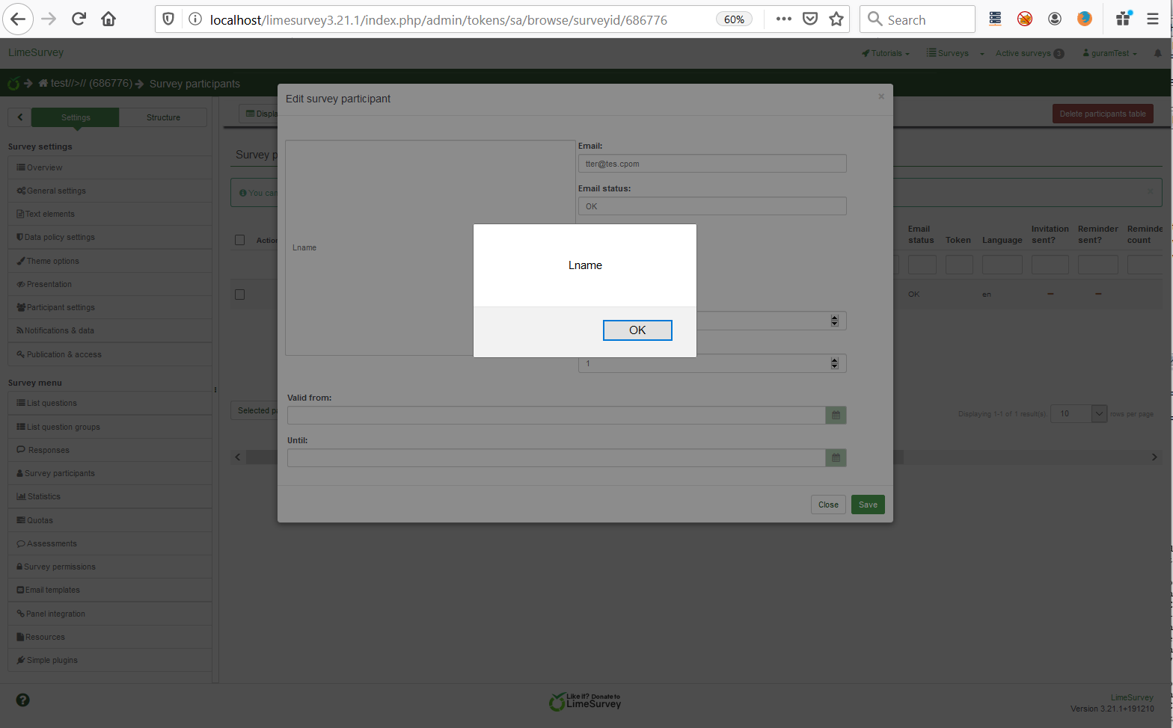Screen dimensions: 1173x728
Task: Open the notifications bell in LimeSurvey
Action: tap(1158, 53)
